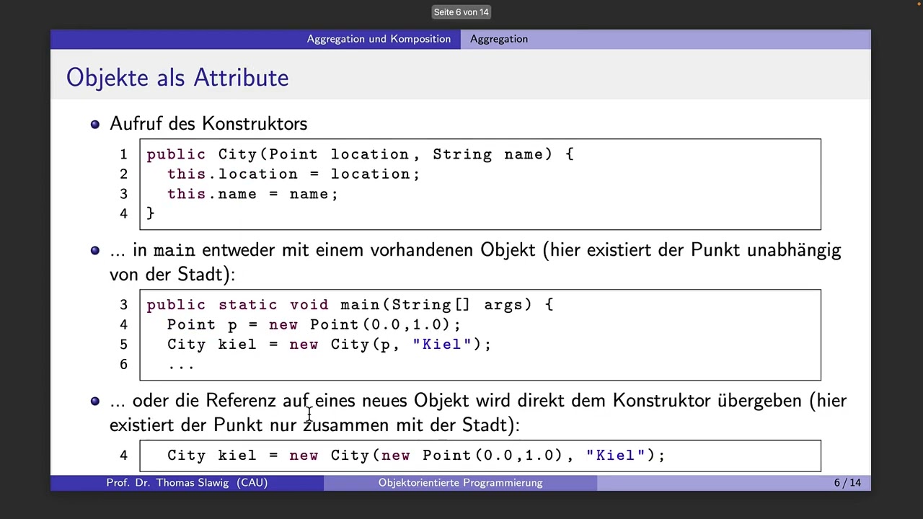The height and width of the screenshot is (519, 923).
Task: Click the "Seite 6 von 14" page indicator
Action: tap(461, 12)
